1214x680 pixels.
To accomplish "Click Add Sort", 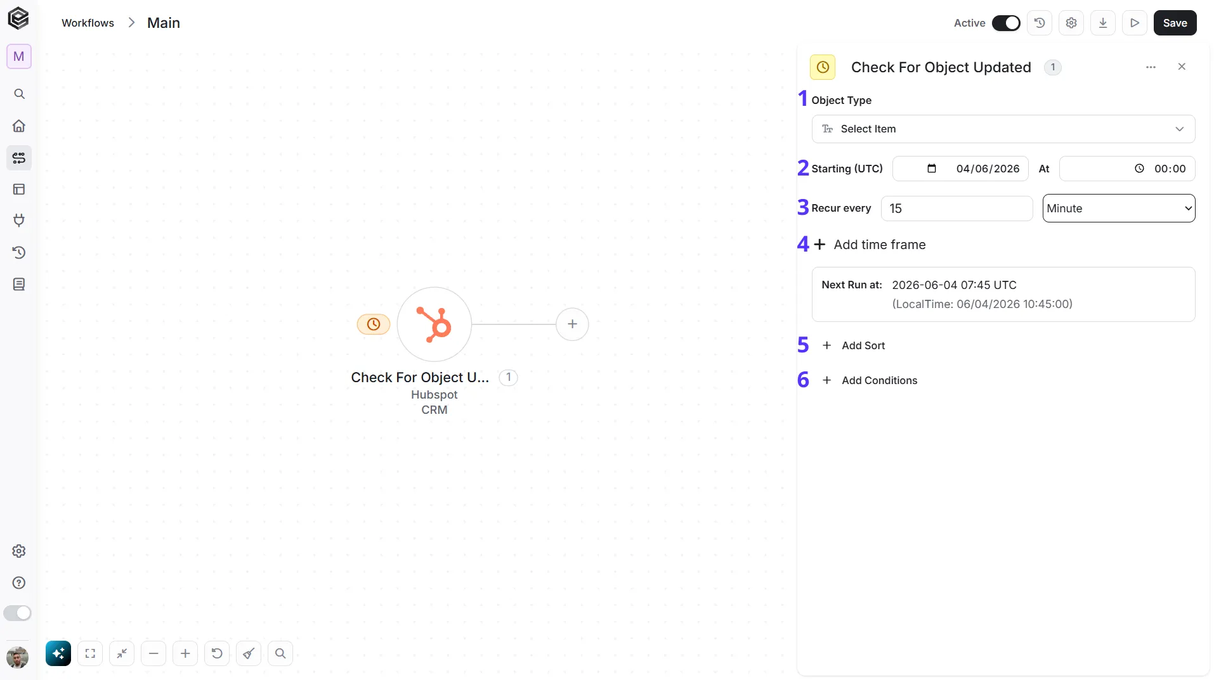I will tap(854, 345).
